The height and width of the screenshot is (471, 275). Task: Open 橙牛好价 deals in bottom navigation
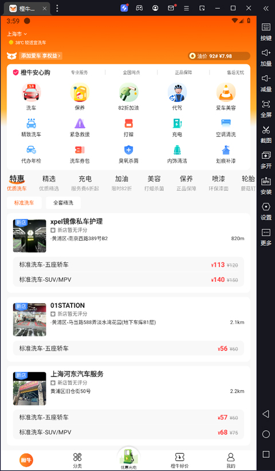pyautogui.click(x=179, y=461)
